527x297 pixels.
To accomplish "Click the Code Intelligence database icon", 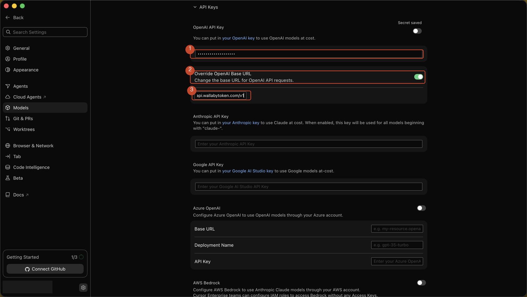I will coord(8,167).
